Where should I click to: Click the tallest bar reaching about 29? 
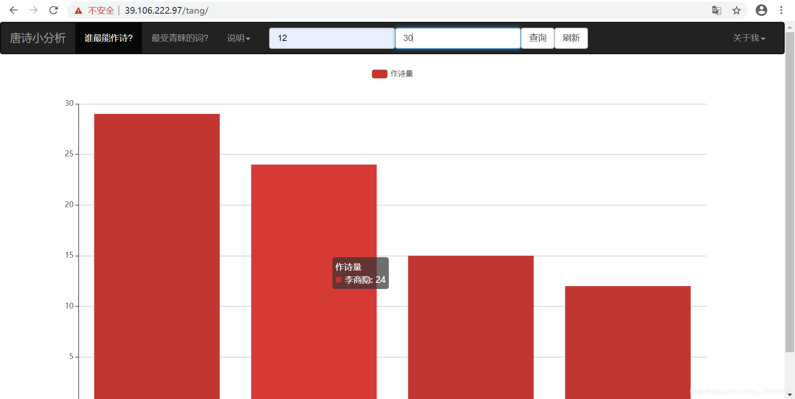pyautogui.click(x=157, y=256)
